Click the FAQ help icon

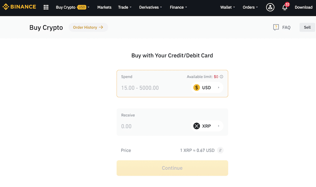click(276, 27)
